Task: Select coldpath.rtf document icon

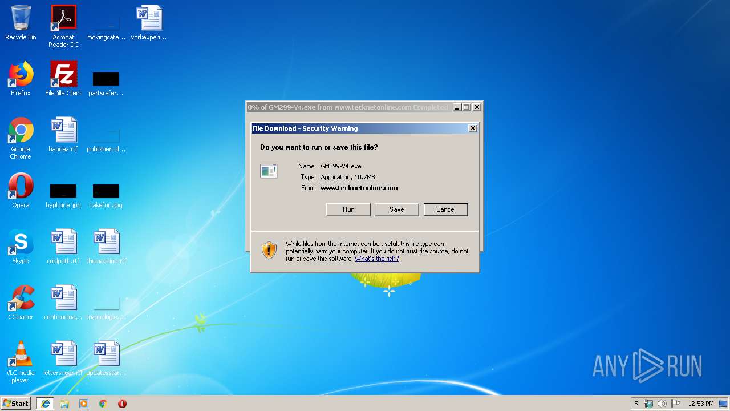Action: pos(63,247)
